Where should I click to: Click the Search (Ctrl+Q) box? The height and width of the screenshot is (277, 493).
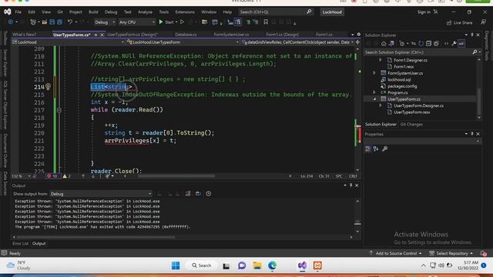(276, 12)
